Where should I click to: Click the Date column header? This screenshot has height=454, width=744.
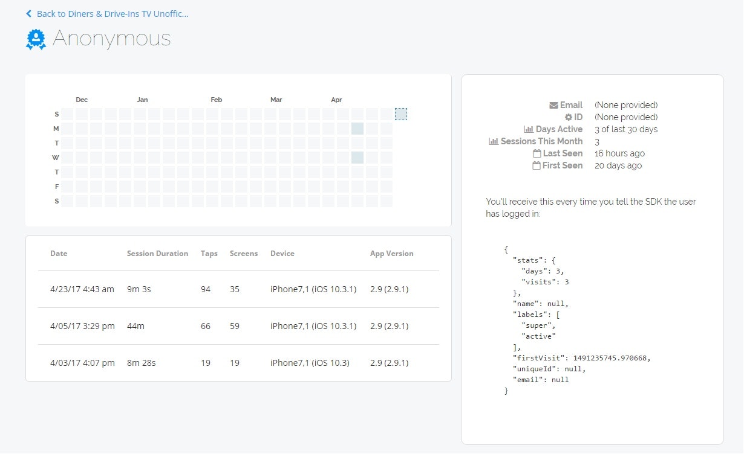point(59,254)
